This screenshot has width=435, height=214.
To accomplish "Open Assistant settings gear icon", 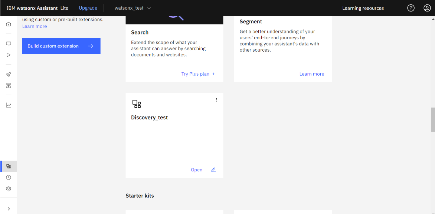I will tap(9, 189).
